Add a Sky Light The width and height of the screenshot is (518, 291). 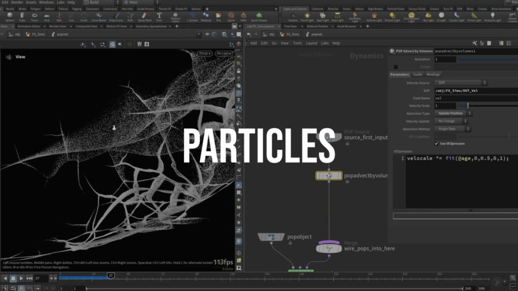click(x=428, y=17)
